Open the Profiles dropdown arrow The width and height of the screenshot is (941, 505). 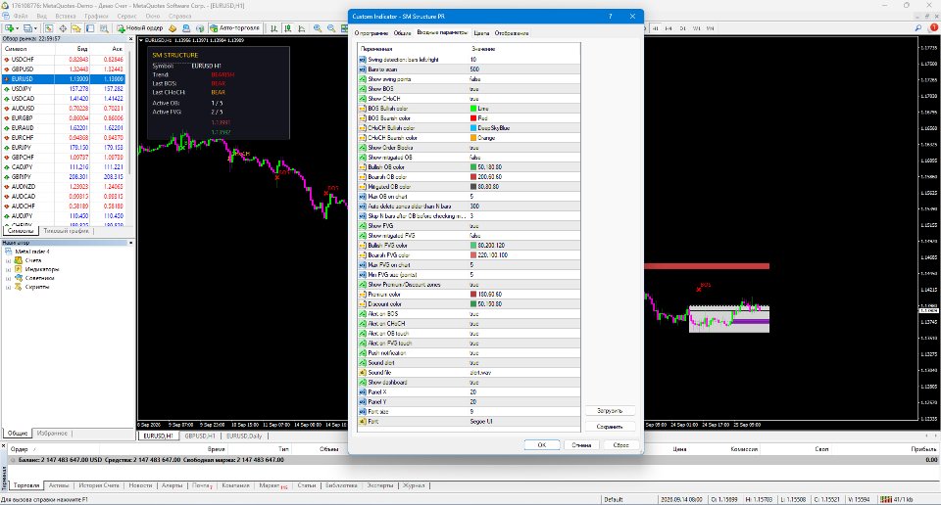[36, 28]
